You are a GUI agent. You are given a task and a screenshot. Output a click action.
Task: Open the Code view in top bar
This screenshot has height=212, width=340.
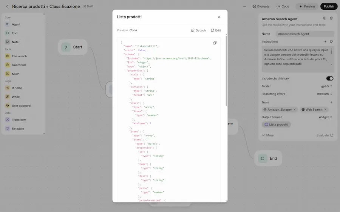pos(283,6)
